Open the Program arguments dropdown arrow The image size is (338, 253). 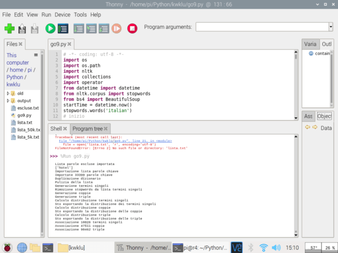pos(331,27)
